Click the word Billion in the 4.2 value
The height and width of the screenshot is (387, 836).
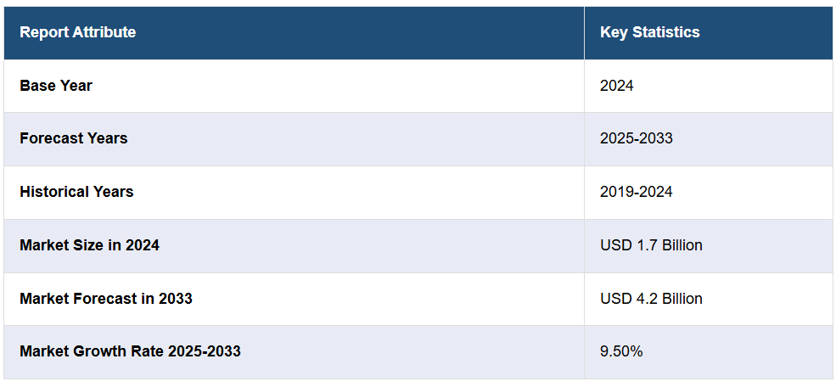(680, 299)
